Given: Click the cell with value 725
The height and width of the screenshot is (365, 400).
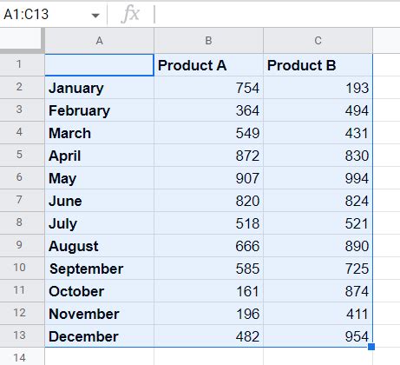Looking at the screenshot, I should 318,269.
